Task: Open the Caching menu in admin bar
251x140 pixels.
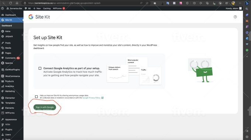Action: [47, 8]
